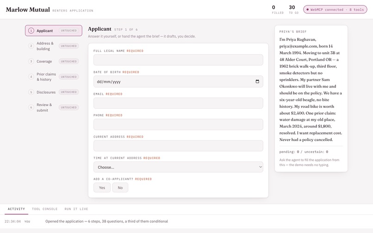Click step 5 circle icon for Disclosures
This screenshot has height=233, width=373.
pos(31,92)
